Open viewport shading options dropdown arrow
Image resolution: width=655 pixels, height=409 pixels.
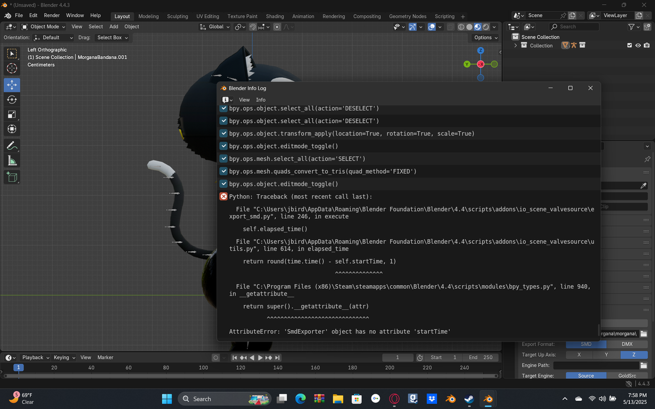pos(494,27)
